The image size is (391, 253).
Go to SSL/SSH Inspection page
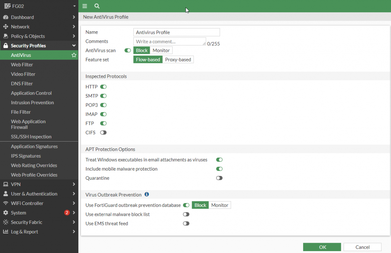[31, 137]
